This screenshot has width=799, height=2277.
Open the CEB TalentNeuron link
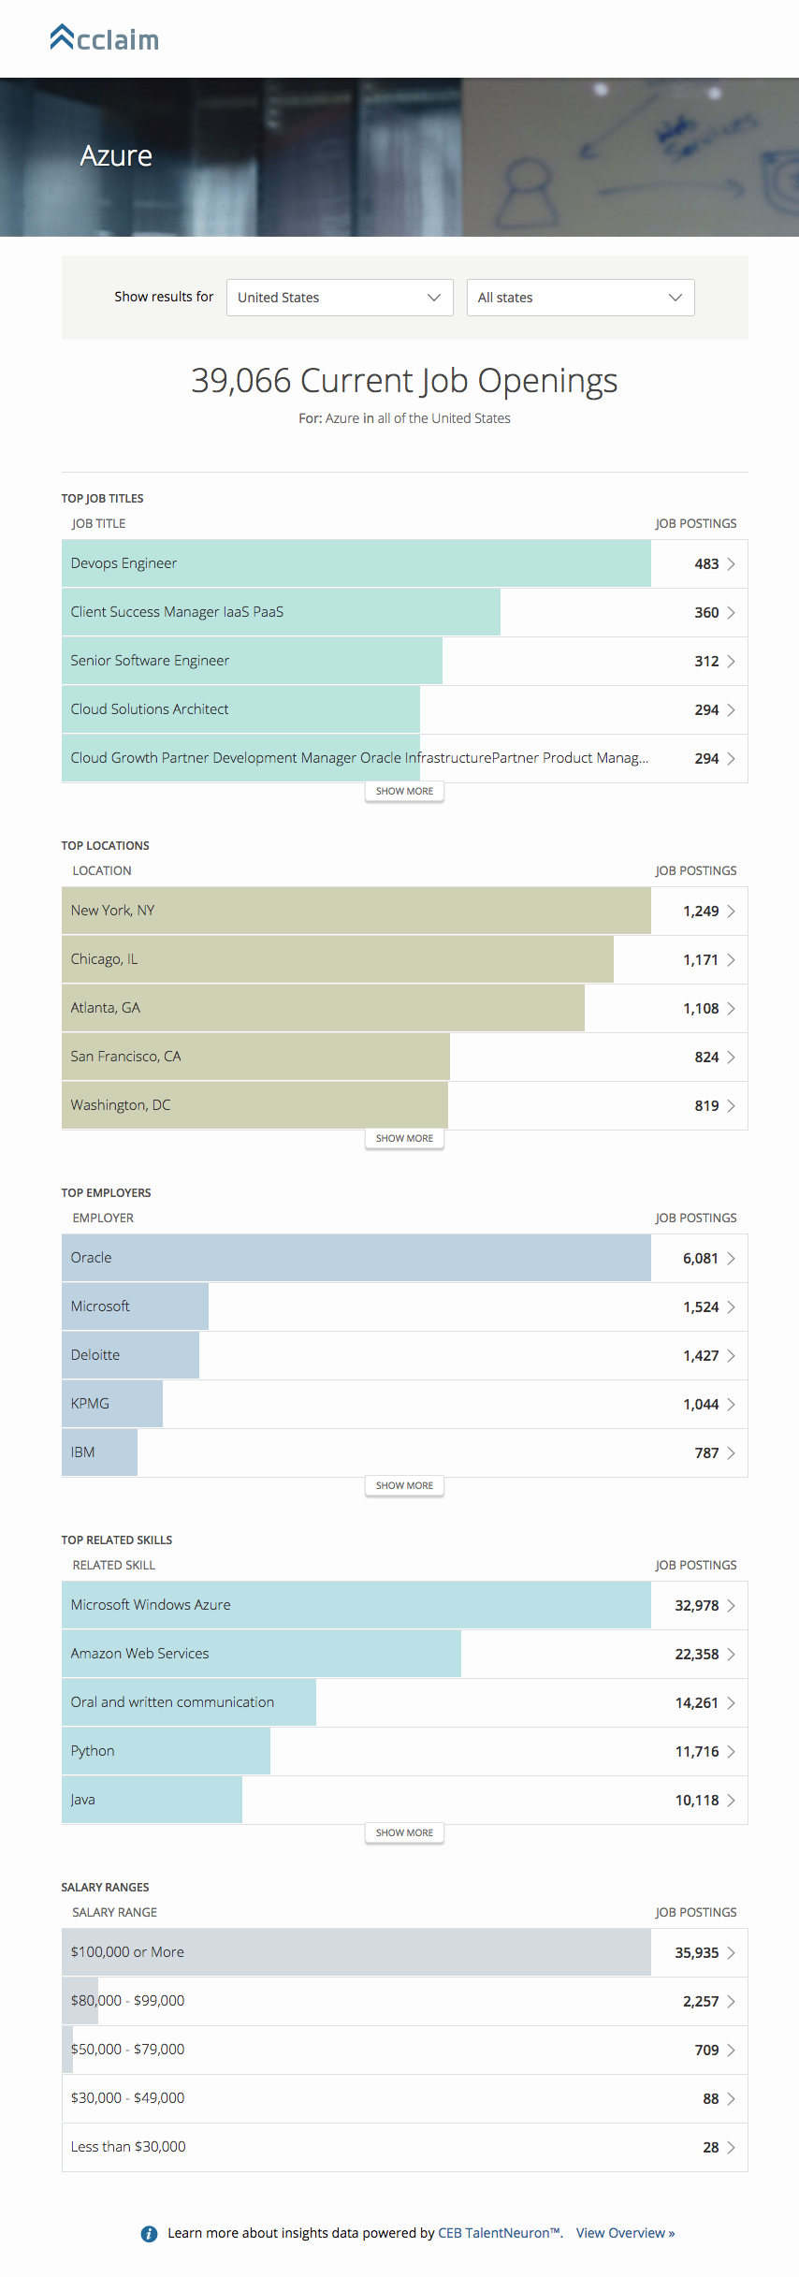(x=499, y=2233)
